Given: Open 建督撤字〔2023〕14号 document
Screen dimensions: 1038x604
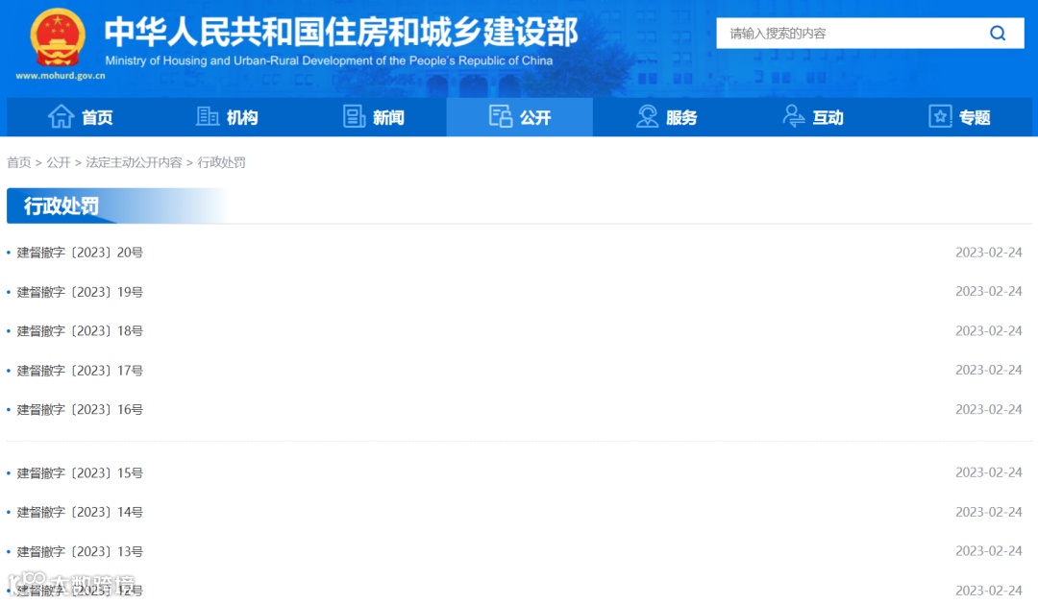Looking at the screenshot, I should coord(80,512).
